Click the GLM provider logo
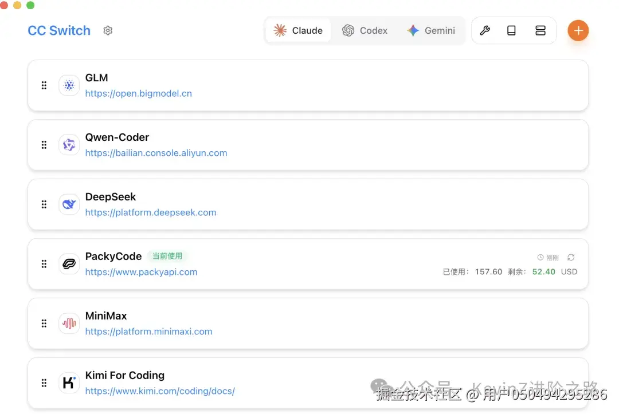This screenshot has height=414, width=619. (69, 85)
